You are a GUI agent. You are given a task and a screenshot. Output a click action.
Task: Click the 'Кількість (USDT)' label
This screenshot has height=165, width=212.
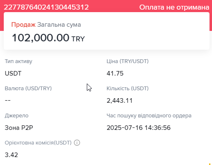(128, 89)
